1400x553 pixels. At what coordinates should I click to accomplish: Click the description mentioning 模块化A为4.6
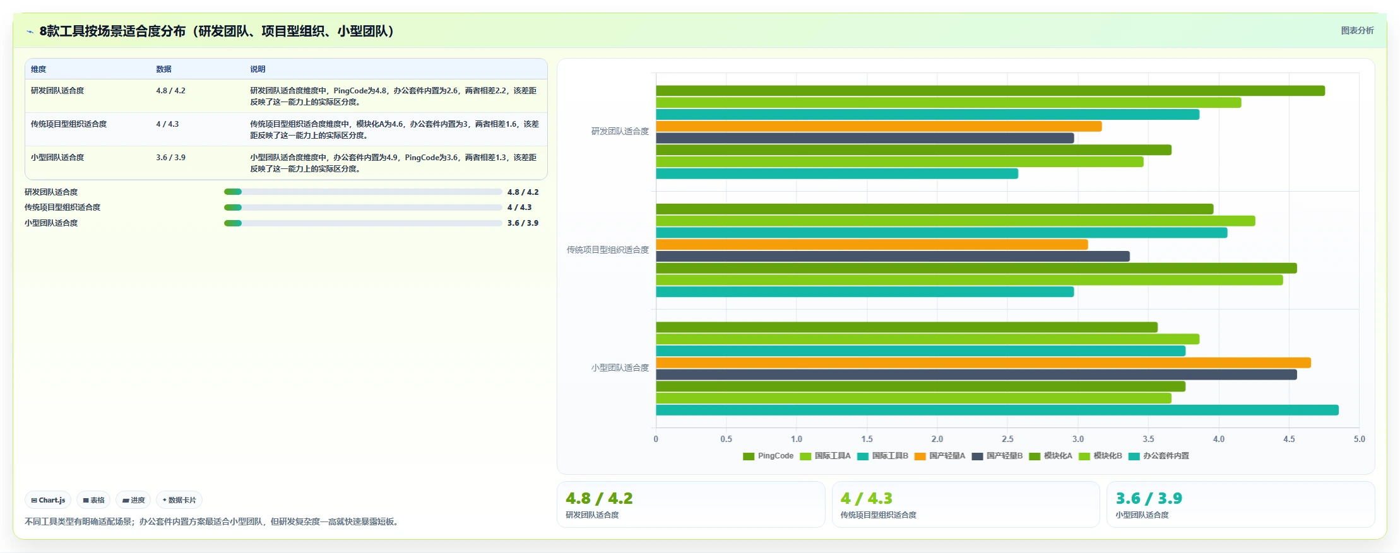pyautogui.click(x=394, y=130)
